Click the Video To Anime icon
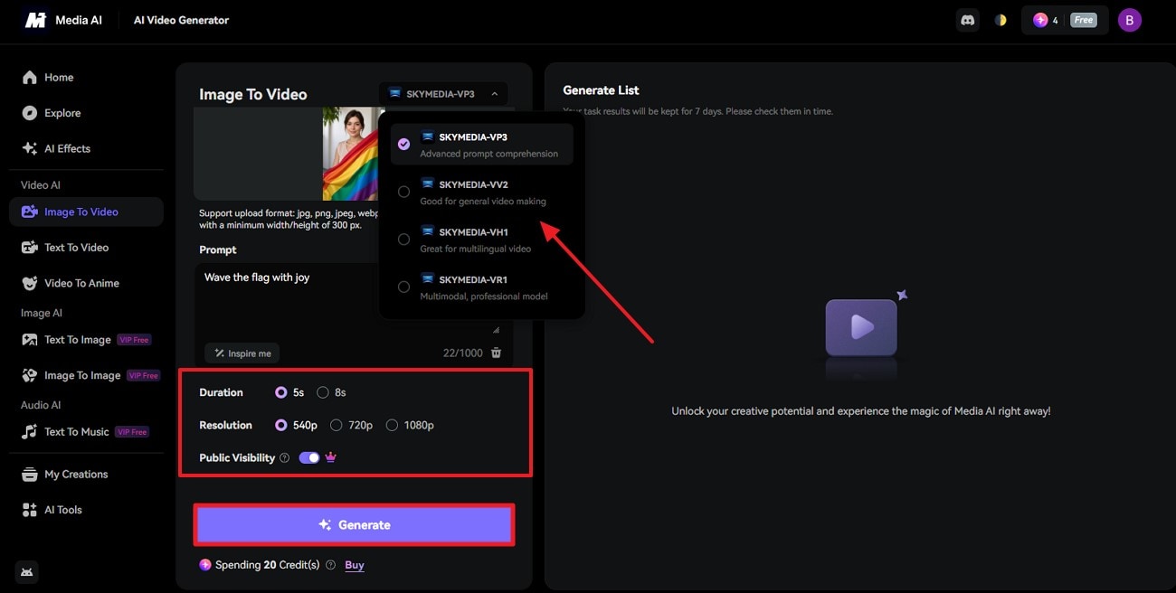This screenshot has height=593, width=1176. [30, 283]
